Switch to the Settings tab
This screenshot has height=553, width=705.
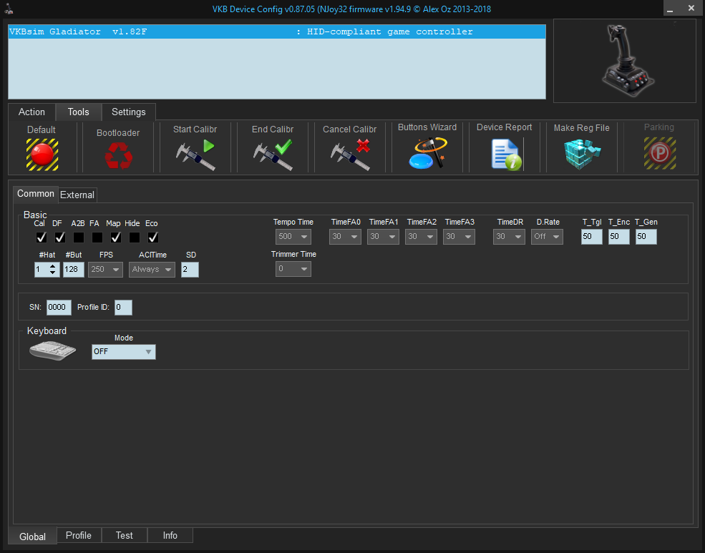(x=128, y=112)
